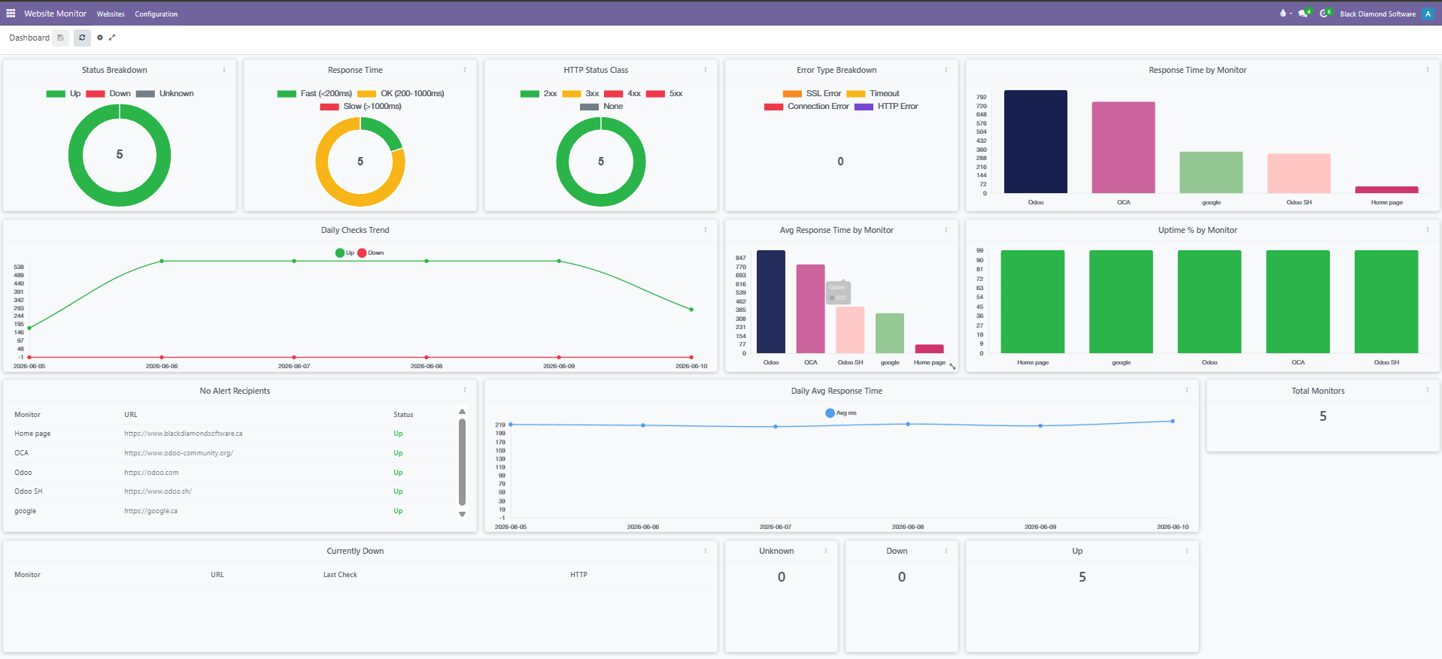The width and height of the screenshot is (1442, 659).
Task: Toggle Timeout legend entry
Action: pyautogui.click(x=873, y=94)
